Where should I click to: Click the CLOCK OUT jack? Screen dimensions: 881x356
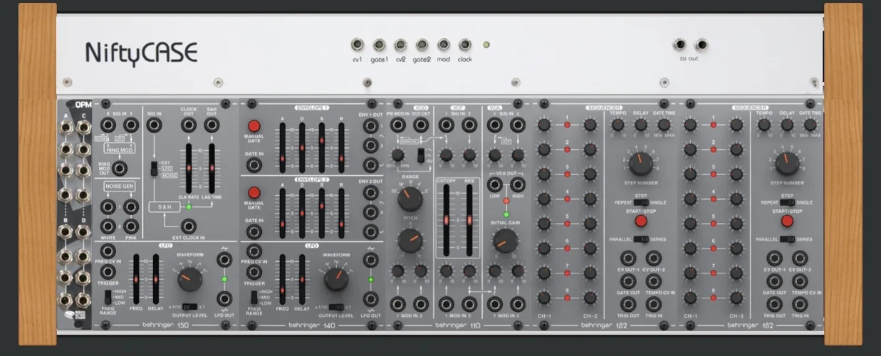coord(188,125)
